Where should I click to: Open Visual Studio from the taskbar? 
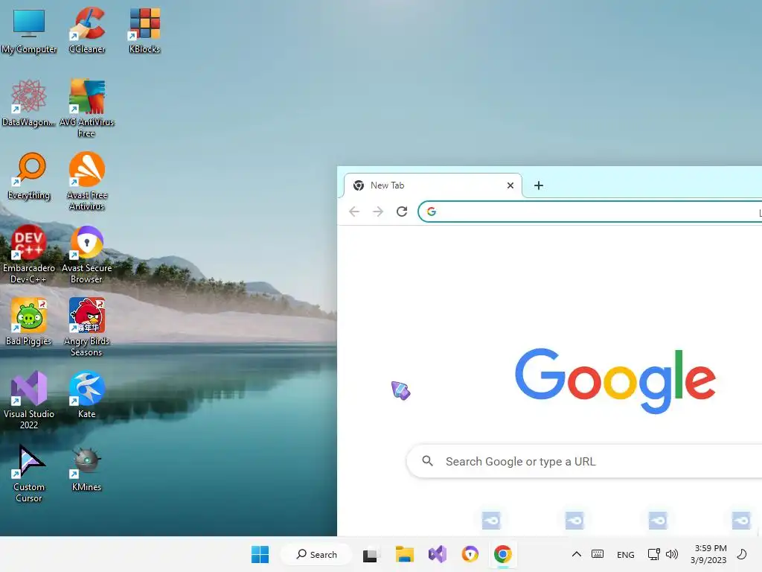coord(438,554)
